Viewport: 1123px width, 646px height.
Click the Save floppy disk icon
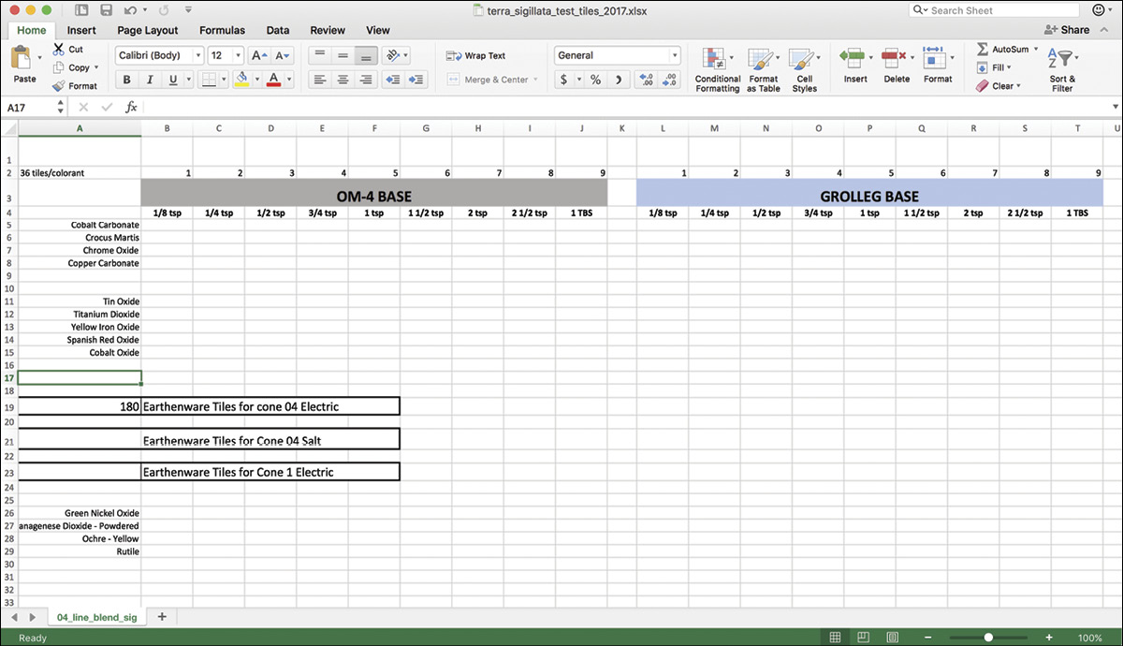tap(106, 10)
